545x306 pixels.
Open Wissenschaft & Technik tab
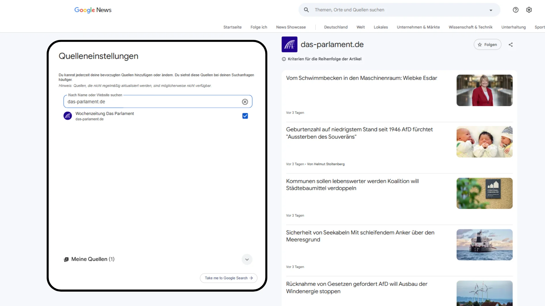470,27
